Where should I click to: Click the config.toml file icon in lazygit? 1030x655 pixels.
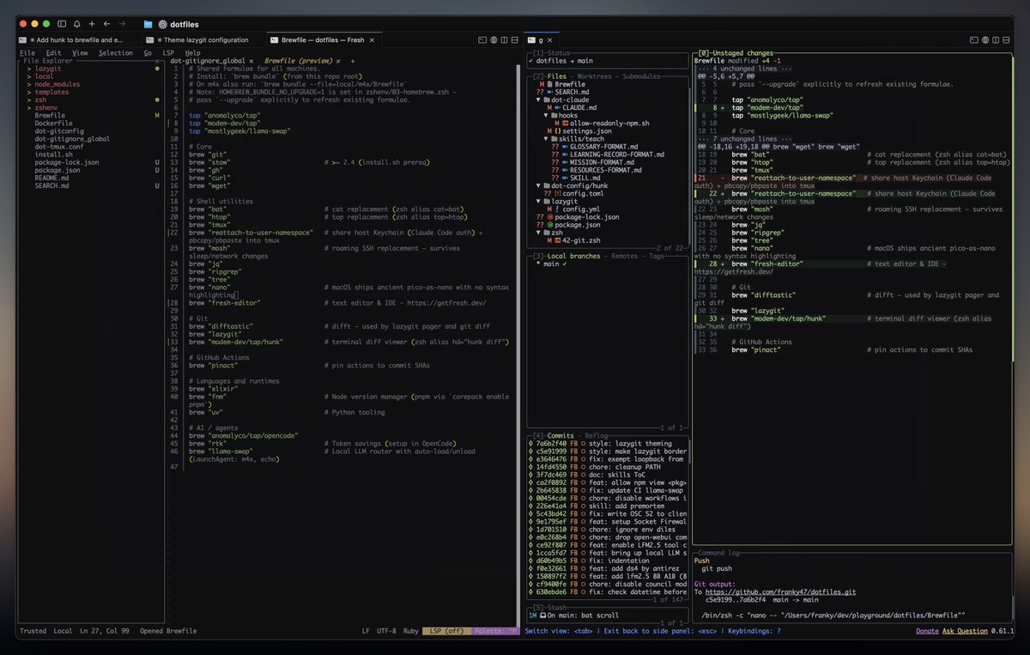556,193
